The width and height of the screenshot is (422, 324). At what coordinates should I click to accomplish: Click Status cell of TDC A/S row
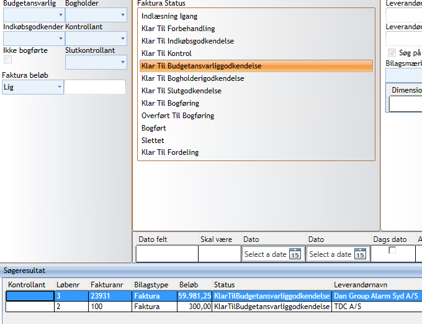click(x=272, y=307)
